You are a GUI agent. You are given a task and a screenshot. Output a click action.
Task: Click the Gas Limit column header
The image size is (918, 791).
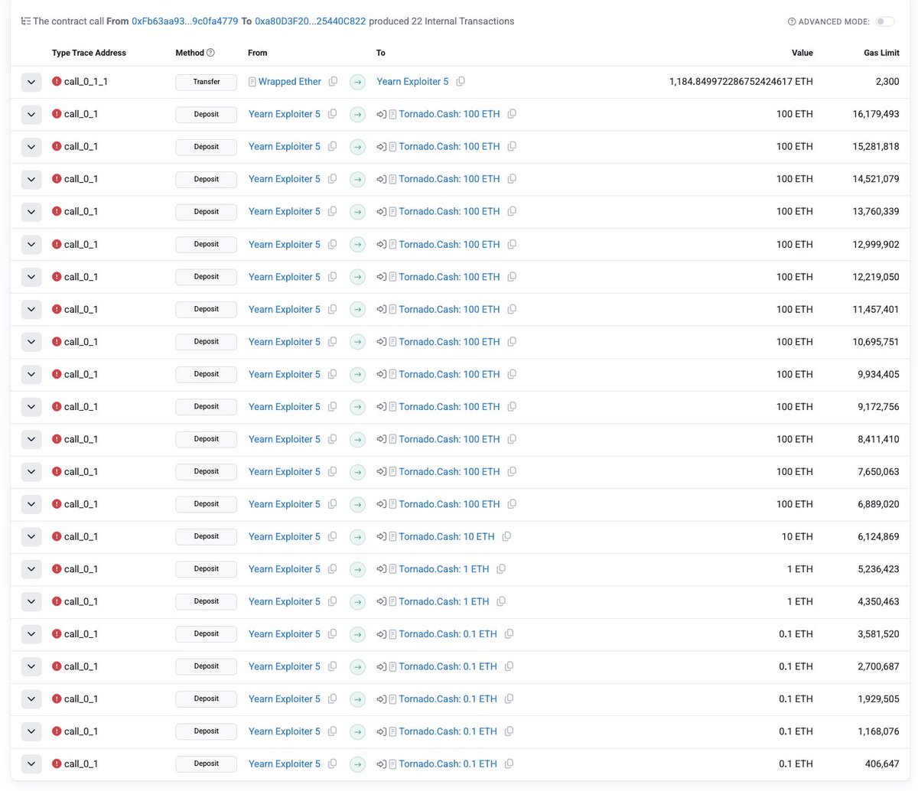tap(881, 53)
